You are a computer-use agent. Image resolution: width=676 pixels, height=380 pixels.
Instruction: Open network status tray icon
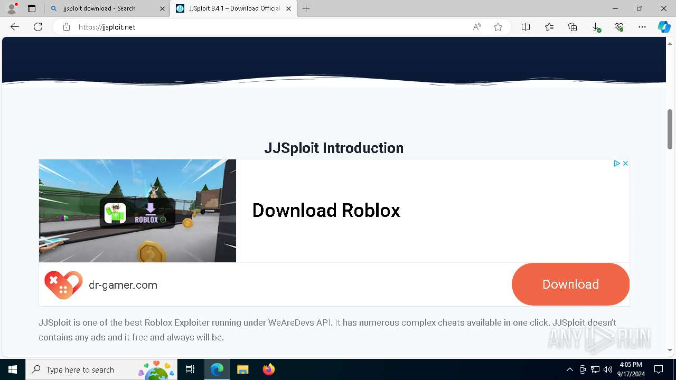click(595, 369)
